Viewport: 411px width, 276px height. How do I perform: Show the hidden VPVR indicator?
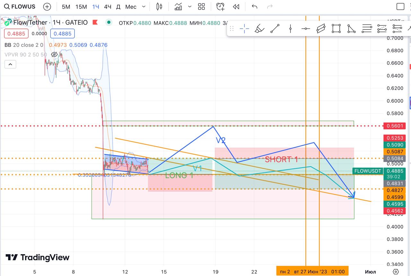[54, 54]
